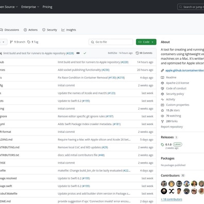
Task: Open the Custom properties link
Action: [178, 105]
